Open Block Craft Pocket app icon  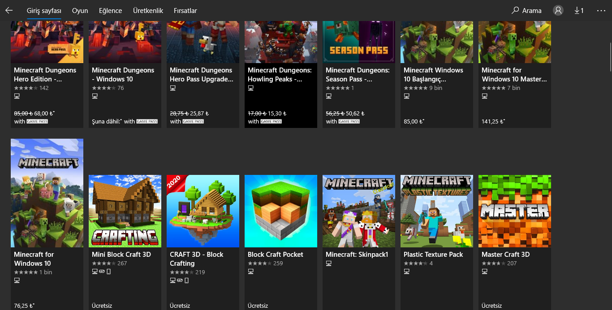(281, 211)
